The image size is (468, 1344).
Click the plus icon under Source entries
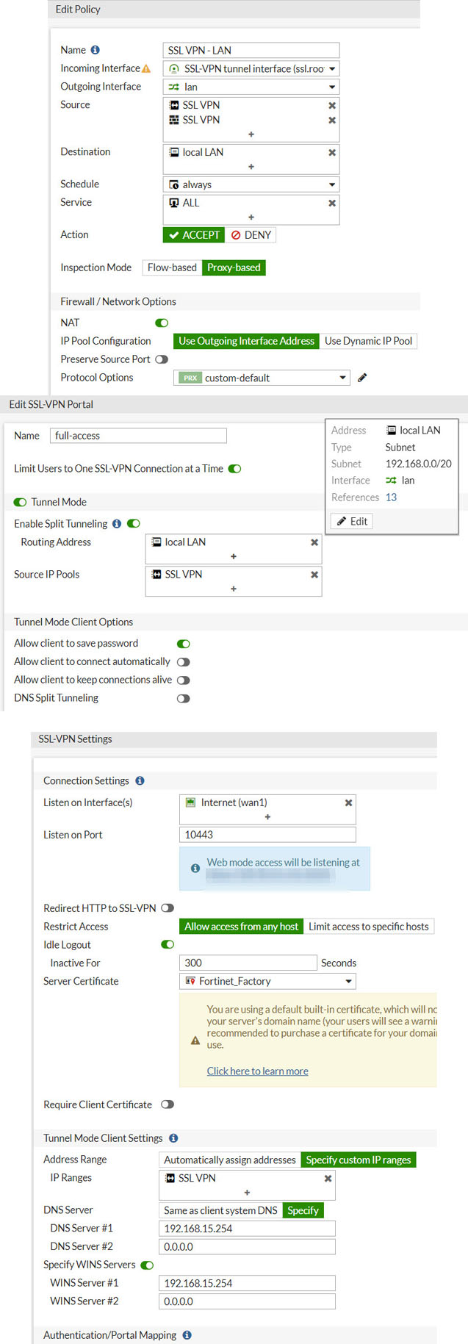[x=251, y=134]
